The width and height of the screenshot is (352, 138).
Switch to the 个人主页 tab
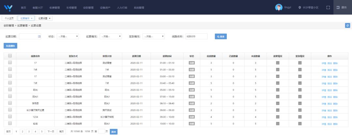[9, 18]
